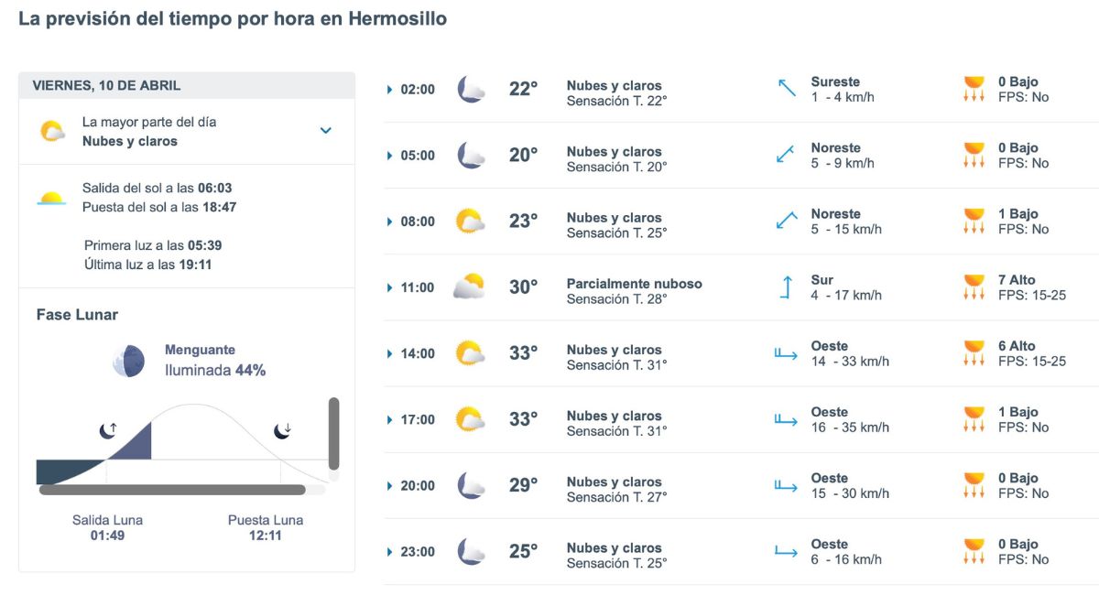
Task: Select the west wind arrow at 14:00
Action: pyautogui.click(x=786, y=353)
